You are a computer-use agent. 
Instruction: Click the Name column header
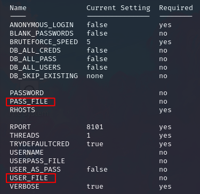(18, 8)
